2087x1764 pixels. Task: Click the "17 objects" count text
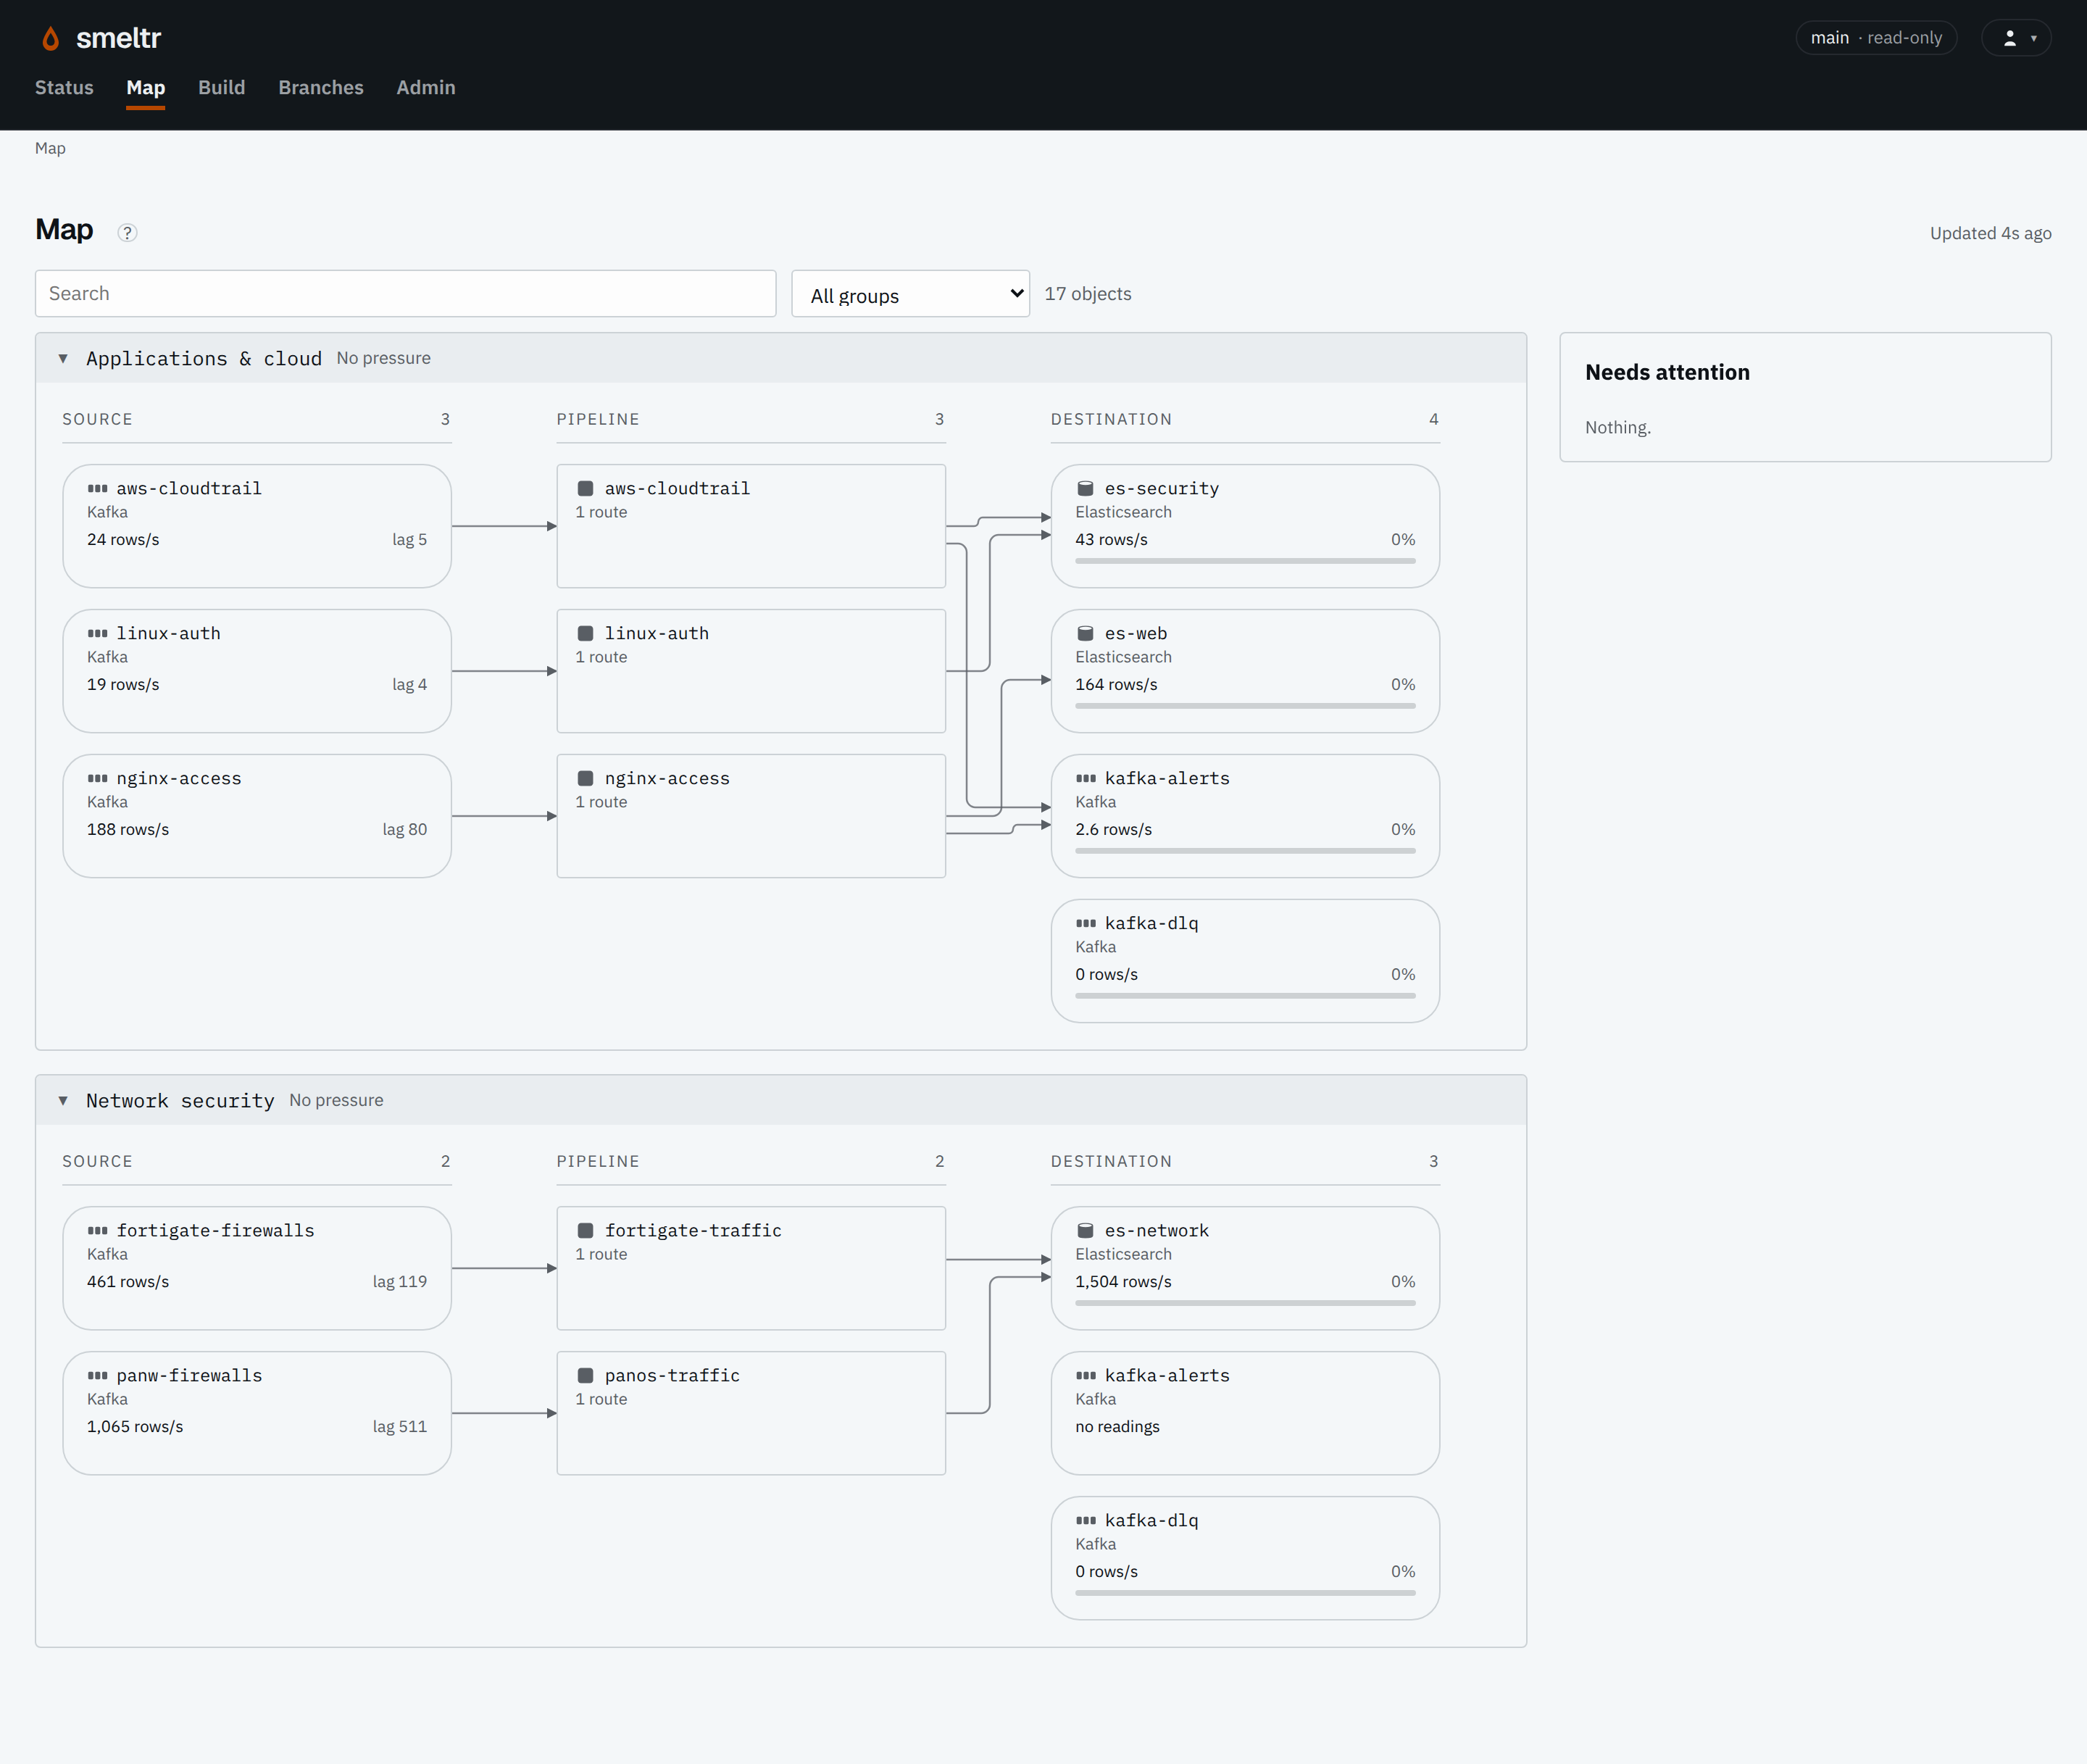[x=1088, y=294]
